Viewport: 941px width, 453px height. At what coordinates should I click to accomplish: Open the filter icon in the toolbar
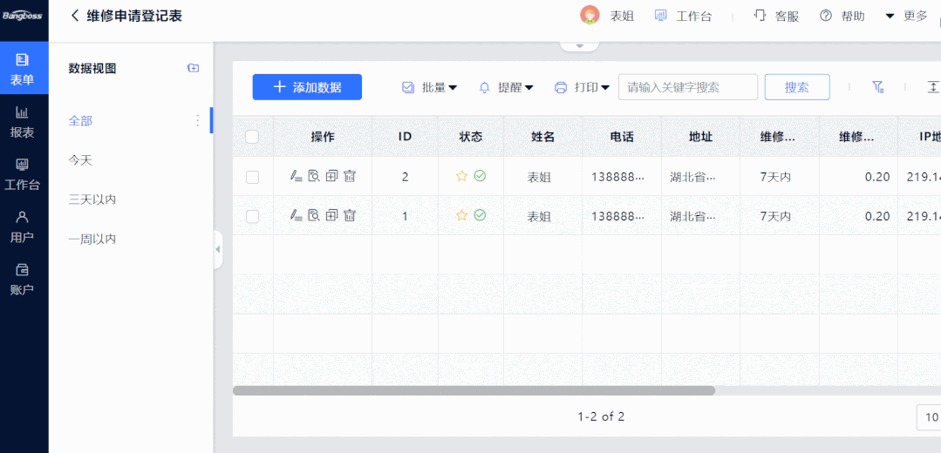point(878,87)
